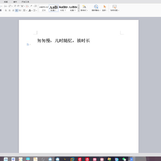Screen dimensions: 161x161
Task: Apply the 标题 1 heading style
Action: click(54, 8)
